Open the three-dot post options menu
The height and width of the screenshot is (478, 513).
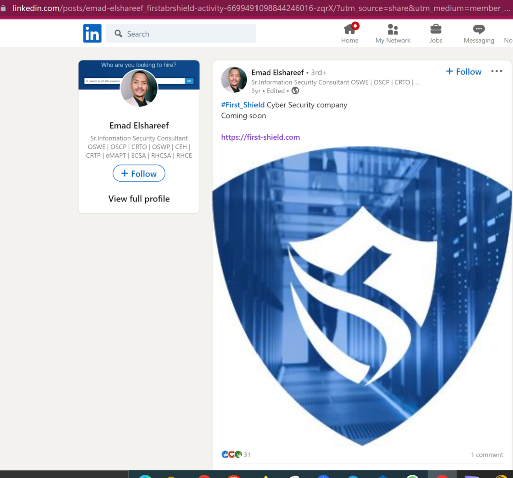coord(496,71)
